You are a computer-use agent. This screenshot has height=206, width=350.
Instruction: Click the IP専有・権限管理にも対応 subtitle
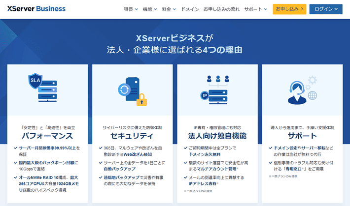click(x=217, y=128)
